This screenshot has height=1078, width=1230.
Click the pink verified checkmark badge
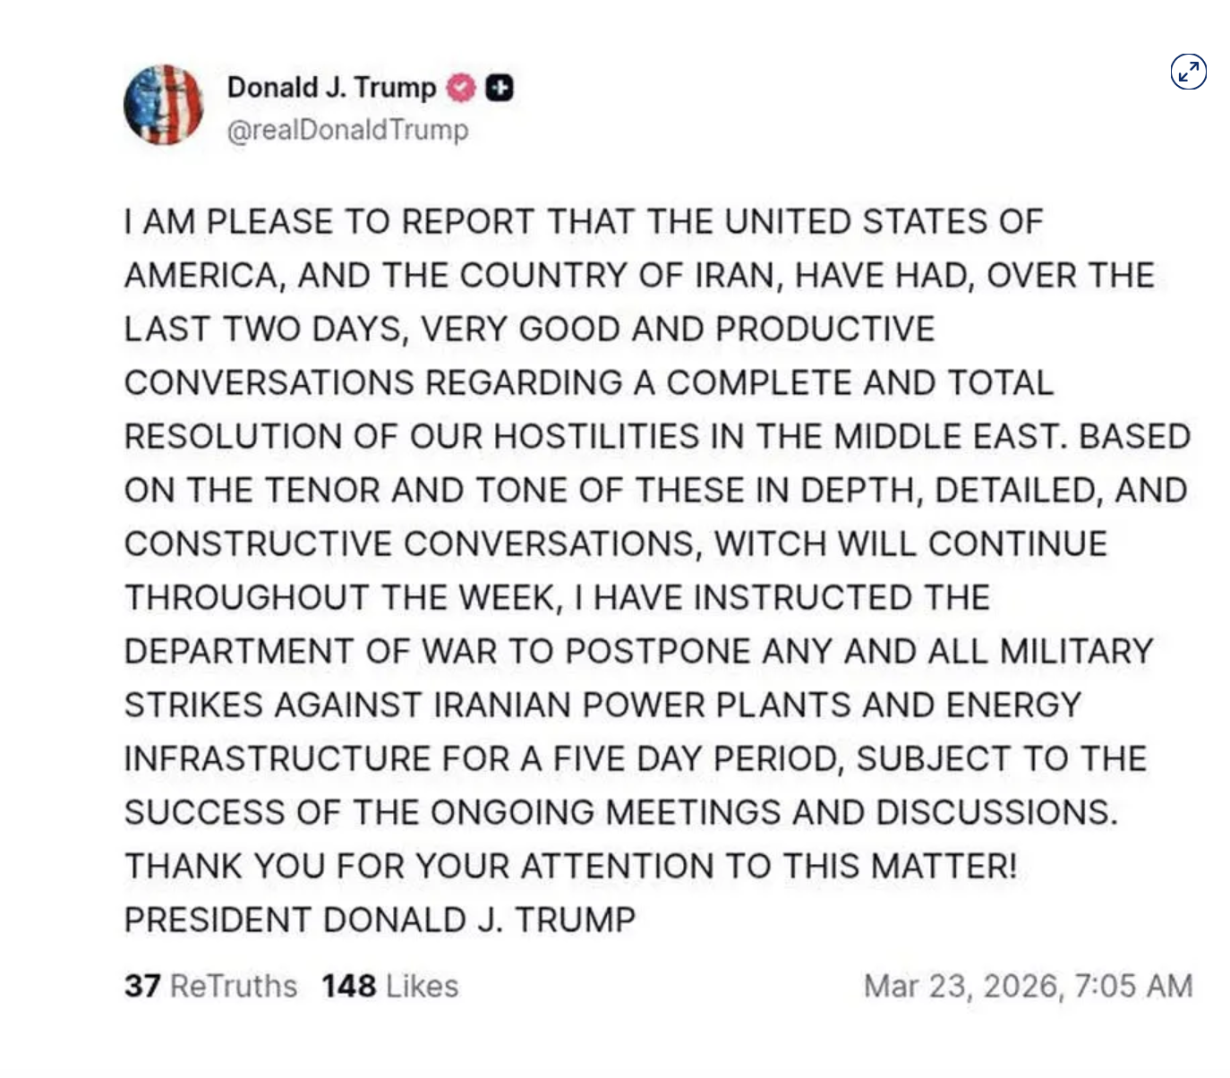click(x=460, y=88)
